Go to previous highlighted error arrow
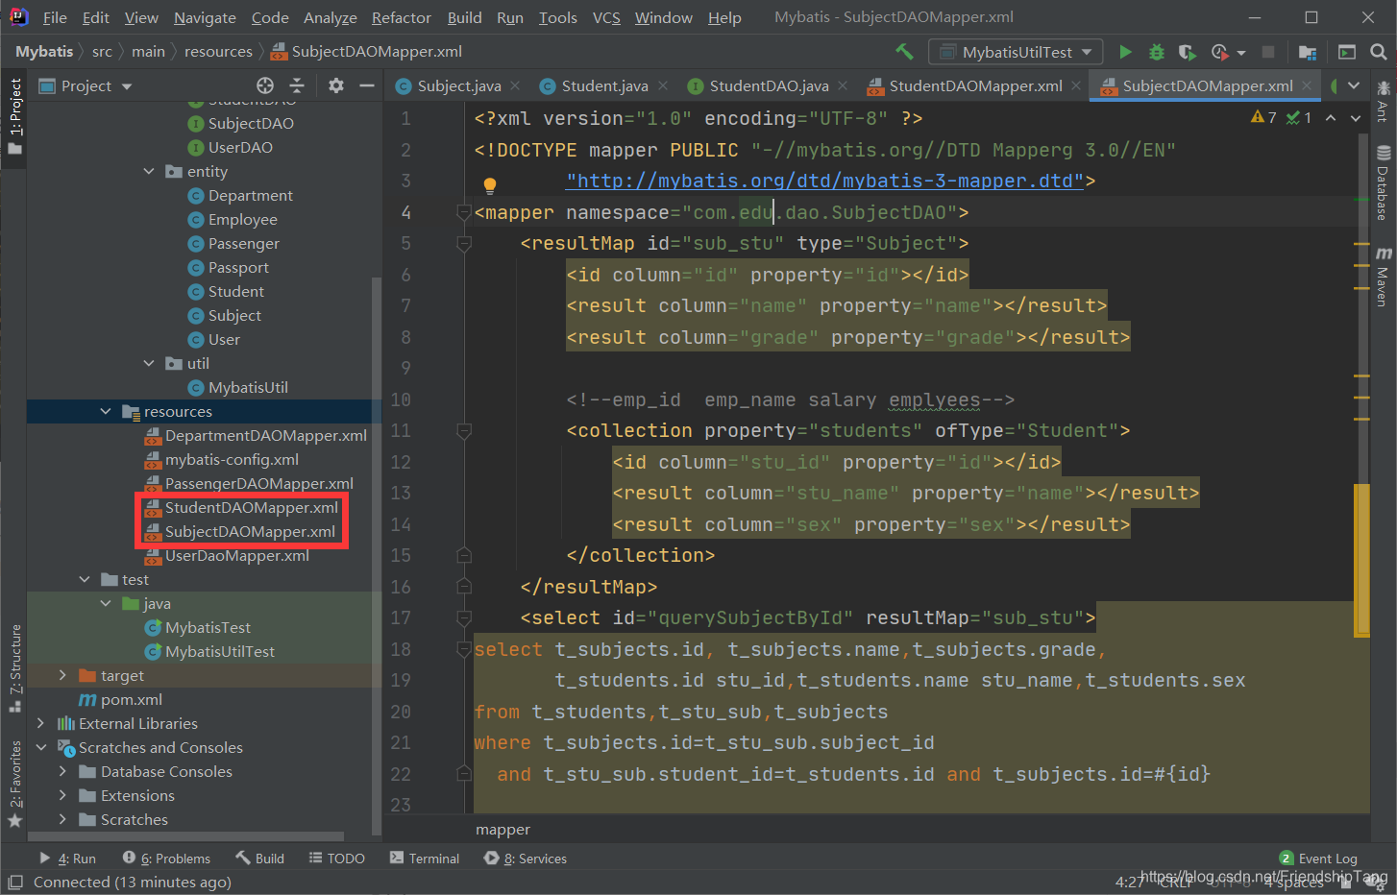The height and width of the screenshot is (895, 1397). 1331,118
